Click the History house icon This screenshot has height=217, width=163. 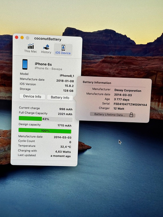(47, 47)
